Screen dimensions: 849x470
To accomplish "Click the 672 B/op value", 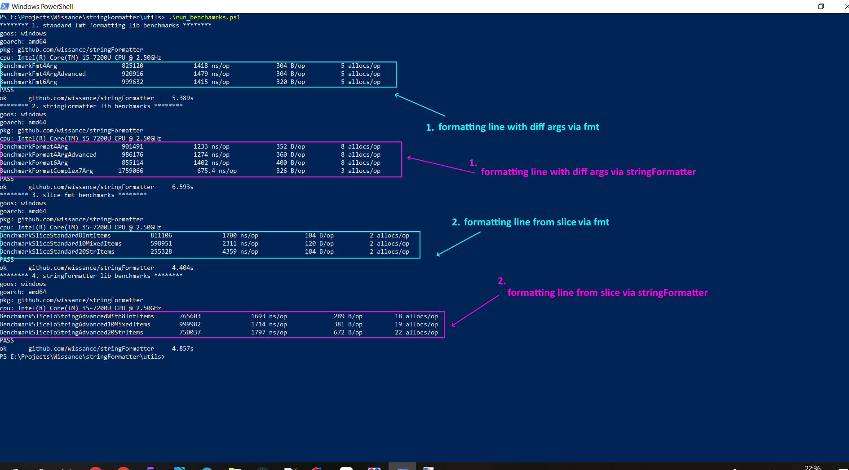I will pyautogui.click(x=348, y=333).
